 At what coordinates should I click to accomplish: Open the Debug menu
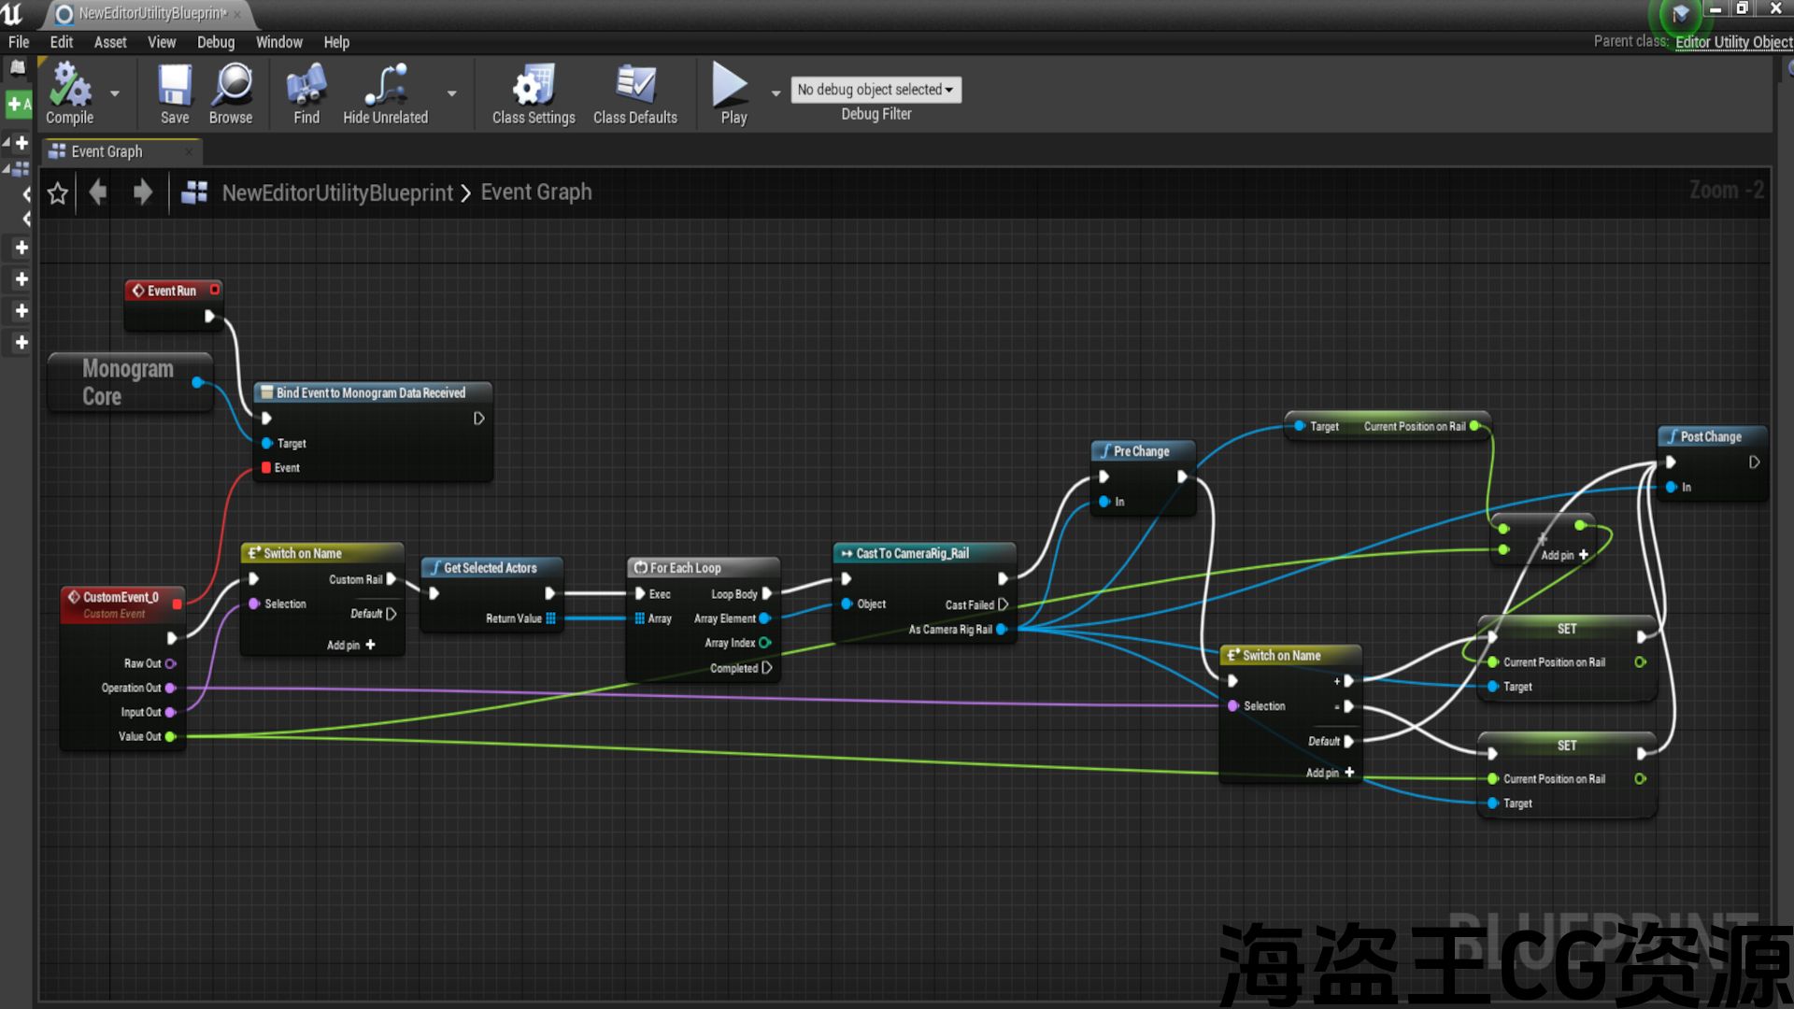(x=215, y=42)
